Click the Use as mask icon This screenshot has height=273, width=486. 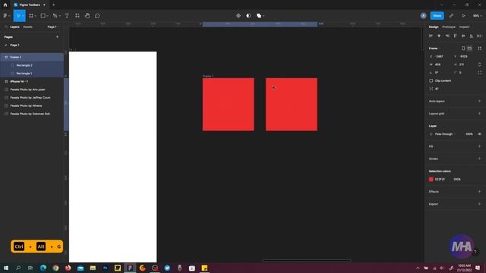(248, 16)
